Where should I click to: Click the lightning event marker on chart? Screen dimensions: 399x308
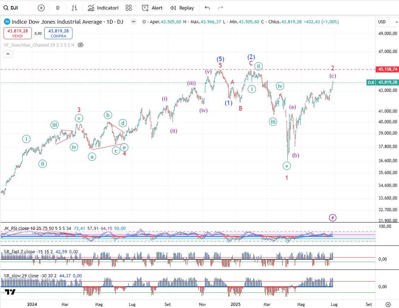(x=333, y=218)
